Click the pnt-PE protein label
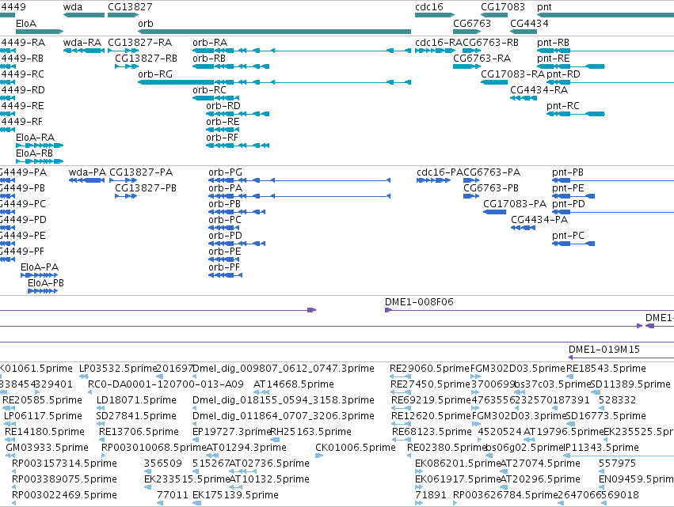 coord(568,188)
